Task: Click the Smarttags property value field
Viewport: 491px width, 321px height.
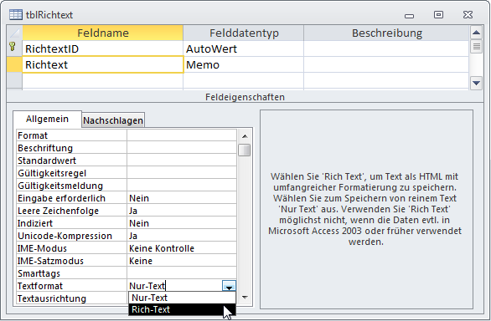Action: pyautogui.click(x=182, y=273)
